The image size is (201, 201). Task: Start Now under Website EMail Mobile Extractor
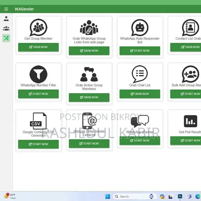(89, 144)
